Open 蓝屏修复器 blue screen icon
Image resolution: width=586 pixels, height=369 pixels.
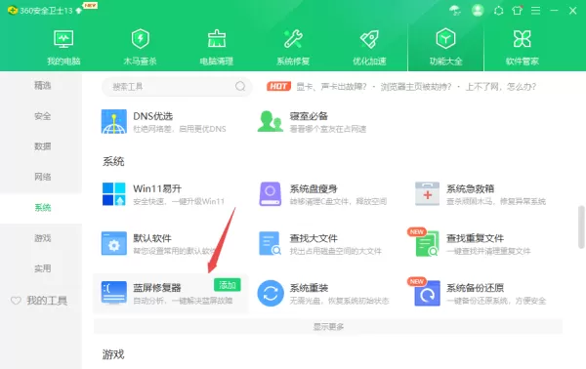tap(114, 293)
